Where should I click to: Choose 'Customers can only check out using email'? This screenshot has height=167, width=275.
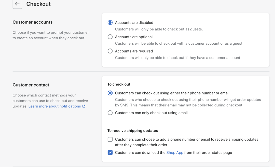110,113
